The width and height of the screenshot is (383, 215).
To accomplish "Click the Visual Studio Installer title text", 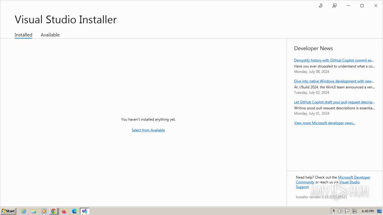I will 66,19.
